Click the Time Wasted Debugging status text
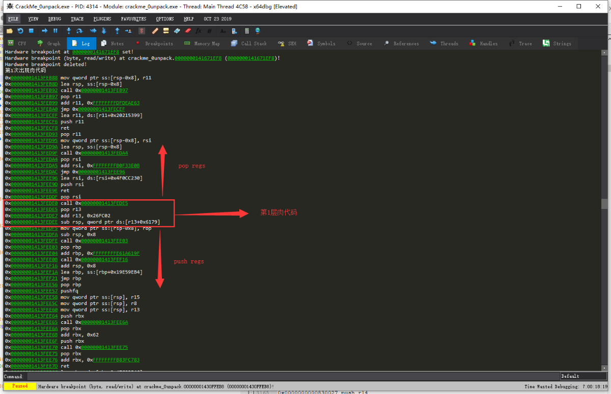The height and width of the screenshot is (394, 611). (565, 386)
